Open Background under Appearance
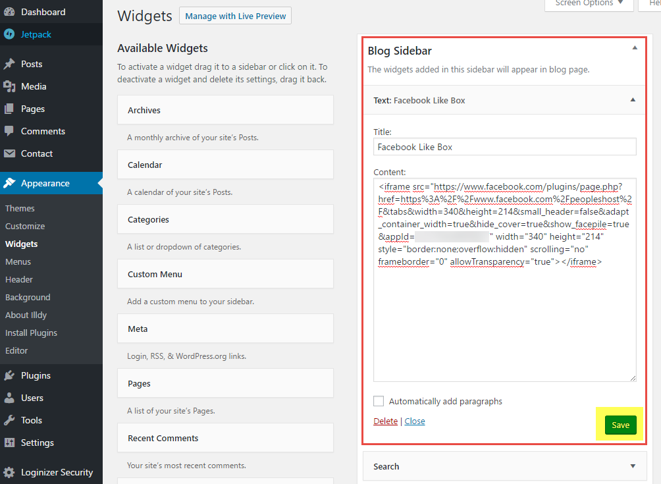 pos(28,297)
